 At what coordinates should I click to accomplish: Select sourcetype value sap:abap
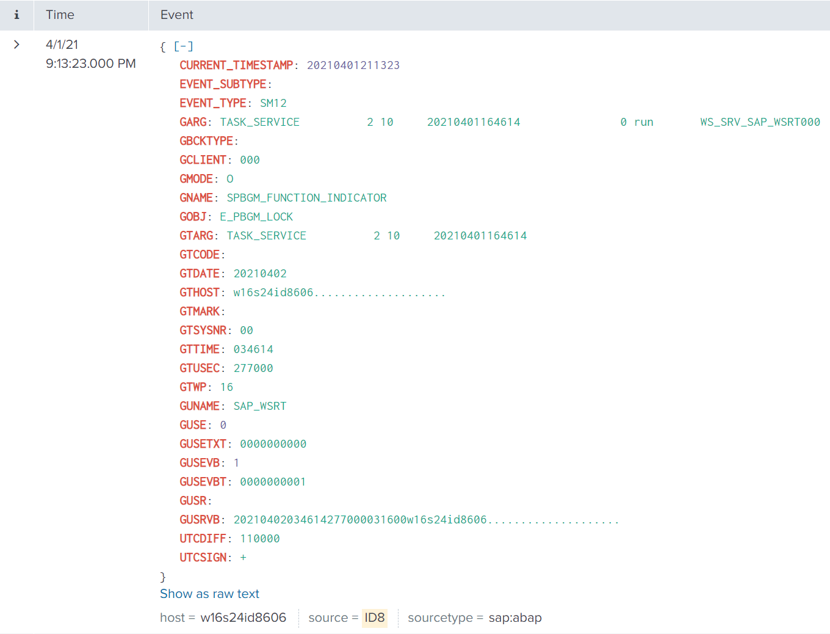point(514,618)
